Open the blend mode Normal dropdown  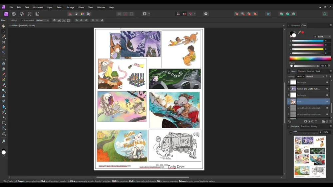(x=315, y=76)
